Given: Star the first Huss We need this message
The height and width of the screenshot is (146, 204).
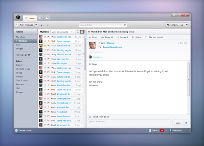Looking at the screenshot, I should [45, 59].
